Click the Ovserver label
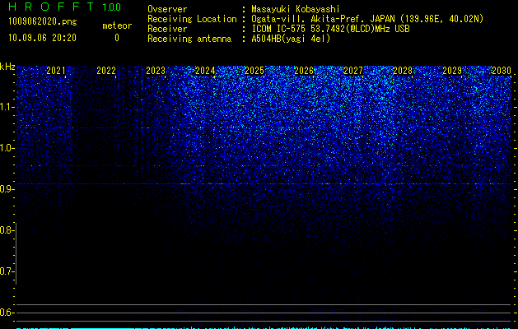 167,9
